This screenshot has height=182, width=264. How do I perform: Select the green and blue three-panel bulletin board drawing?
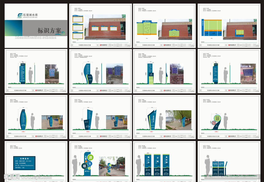212,28
